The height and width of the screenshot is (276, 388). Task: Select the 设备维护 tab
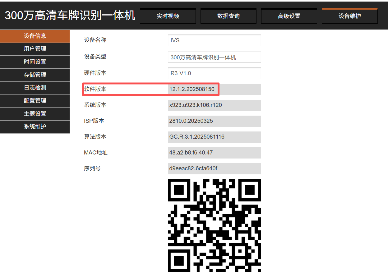349,16
